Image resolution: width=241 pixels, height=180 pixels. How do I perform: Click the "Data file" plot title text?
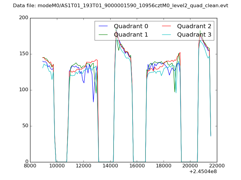tap(120, 6)
